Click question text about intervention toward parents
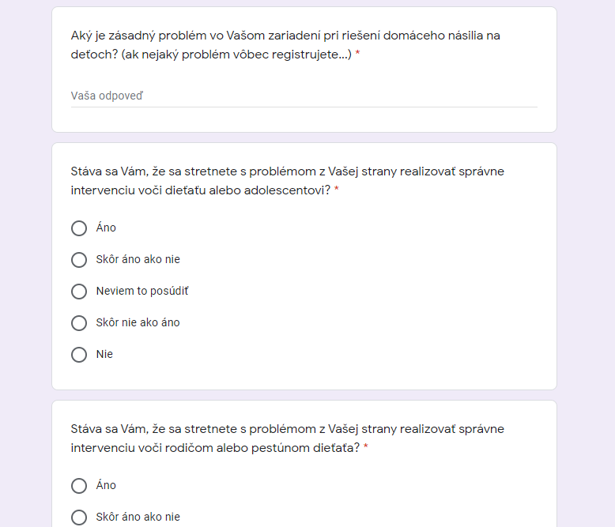 287,439
